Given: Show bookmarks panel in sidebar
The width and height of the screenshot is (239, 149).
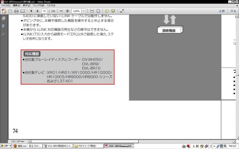Looking at the screenshot, I should tap(4, 26).
